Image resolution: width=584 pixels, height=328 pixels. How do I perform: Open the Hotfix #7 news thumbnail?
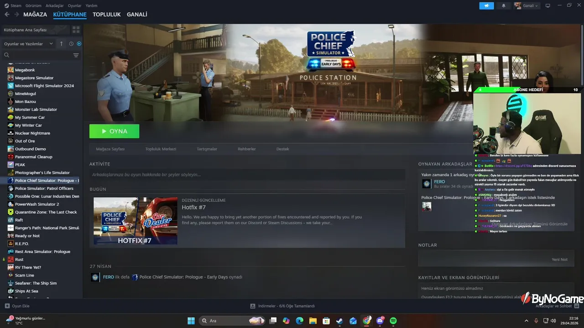136,221
